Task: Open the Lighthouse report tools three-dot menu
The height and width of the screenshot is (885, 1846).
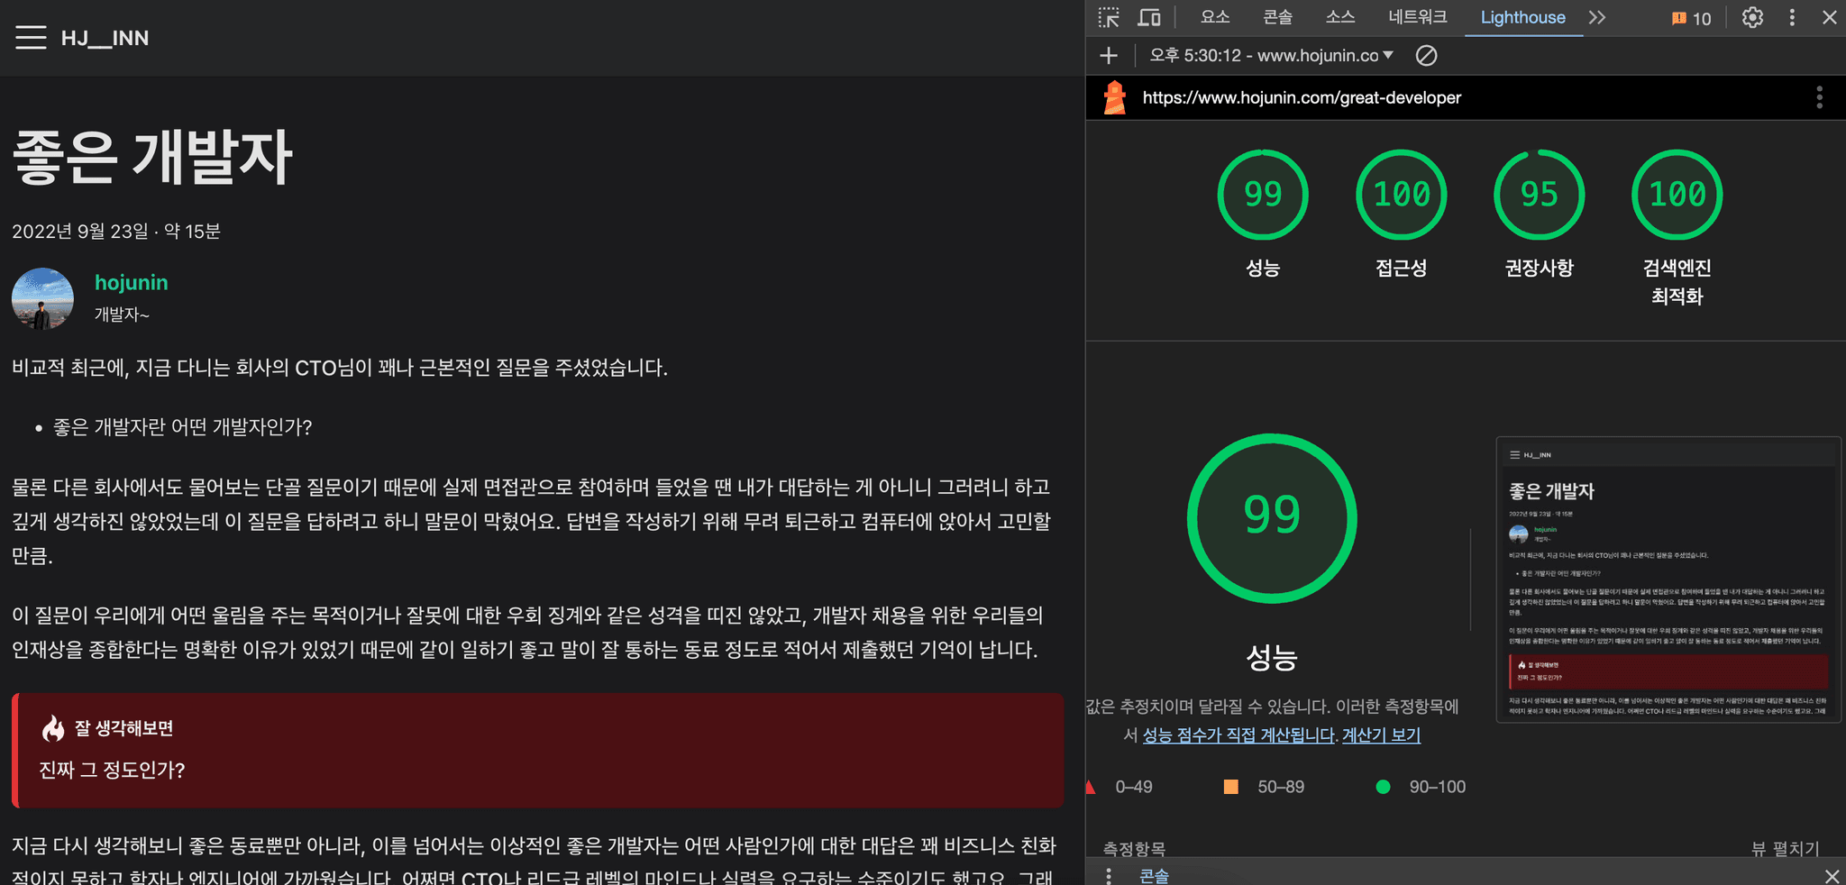Action: 1819,97
